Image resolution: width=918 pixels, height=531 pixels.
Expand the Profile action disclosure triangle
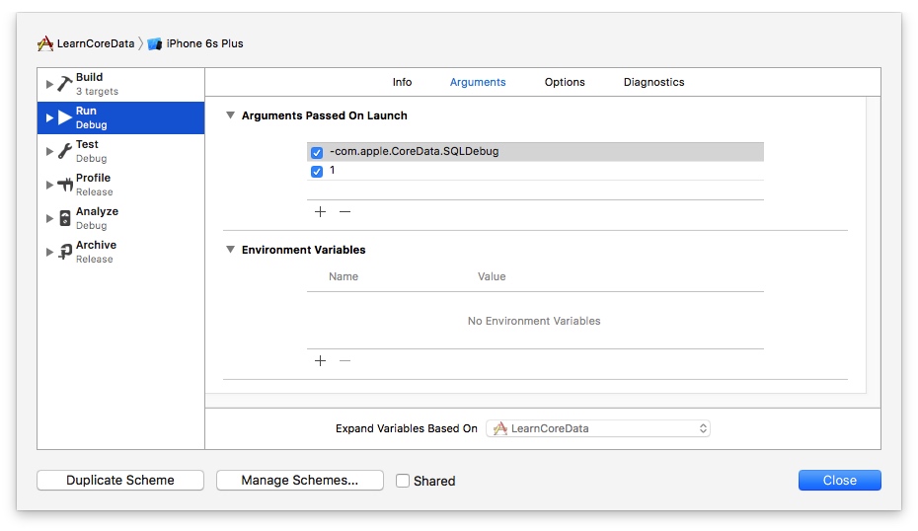click(x=49, y=185)
